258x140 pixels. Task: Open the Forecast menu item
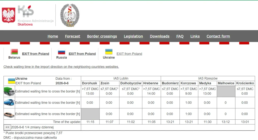[x=73, y=36]
